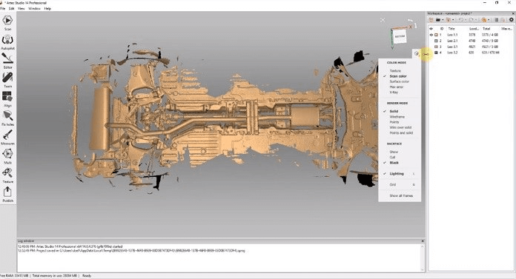The height and width of the screenshot is (279, 516).
Task: Select the Fix holes tool
Action: click(x=7, y=118)
